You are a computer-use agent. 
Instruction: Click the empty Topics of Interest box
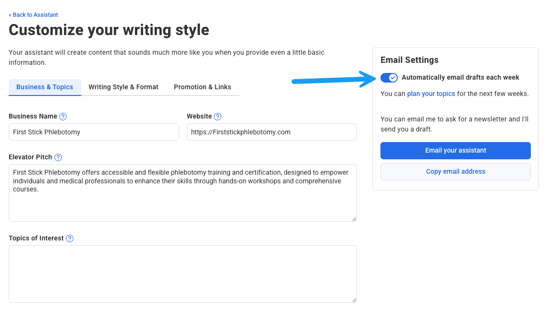(183, 274)
